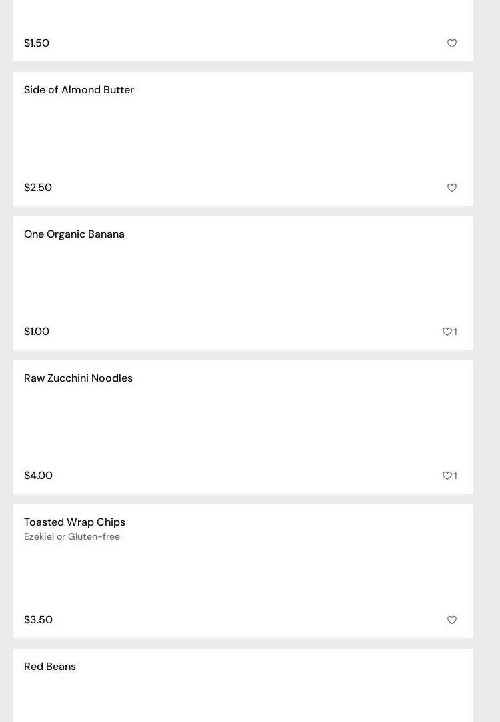
Task: Favorite the $1.50 item with the heart icon
Action: (452, 43)
